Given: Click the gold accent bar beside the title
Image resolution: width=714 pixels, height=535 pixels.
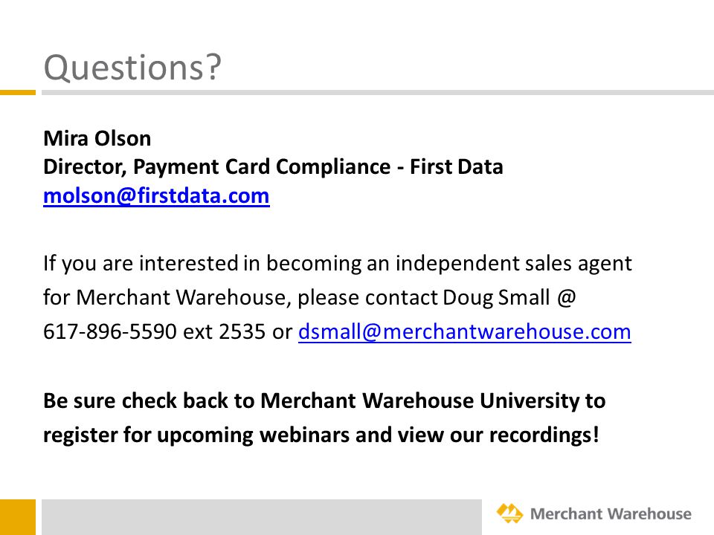Looking at the screenshot, I should 18,92.
